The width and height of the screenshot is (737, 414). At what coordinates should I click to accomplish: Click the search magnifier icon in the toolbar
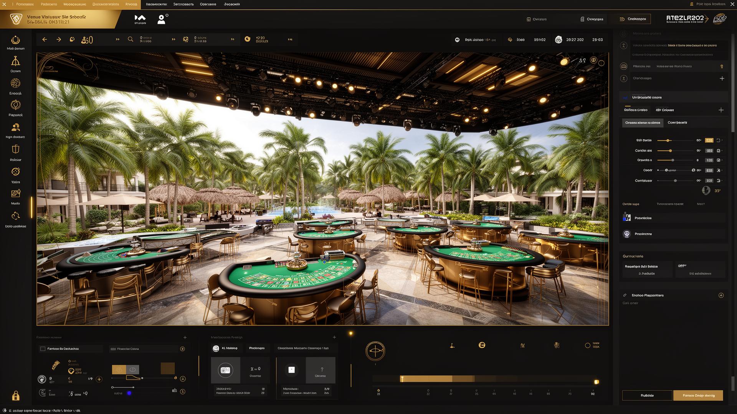[131, 39]
